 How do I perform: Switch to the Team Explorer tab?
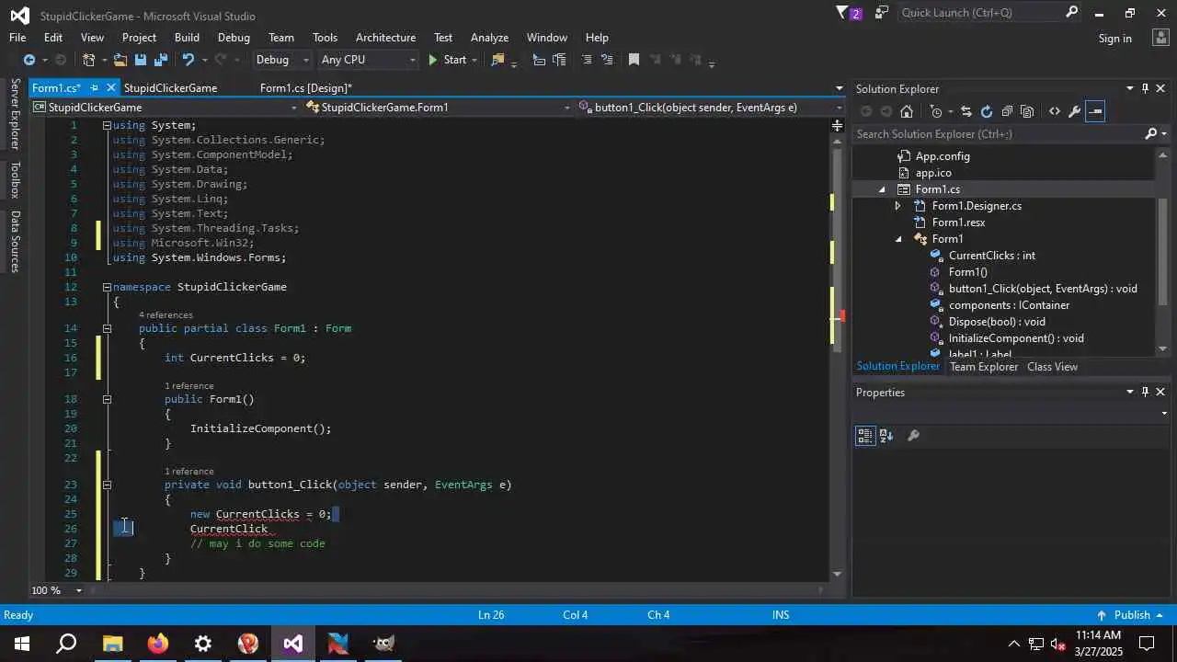[983, 367]
